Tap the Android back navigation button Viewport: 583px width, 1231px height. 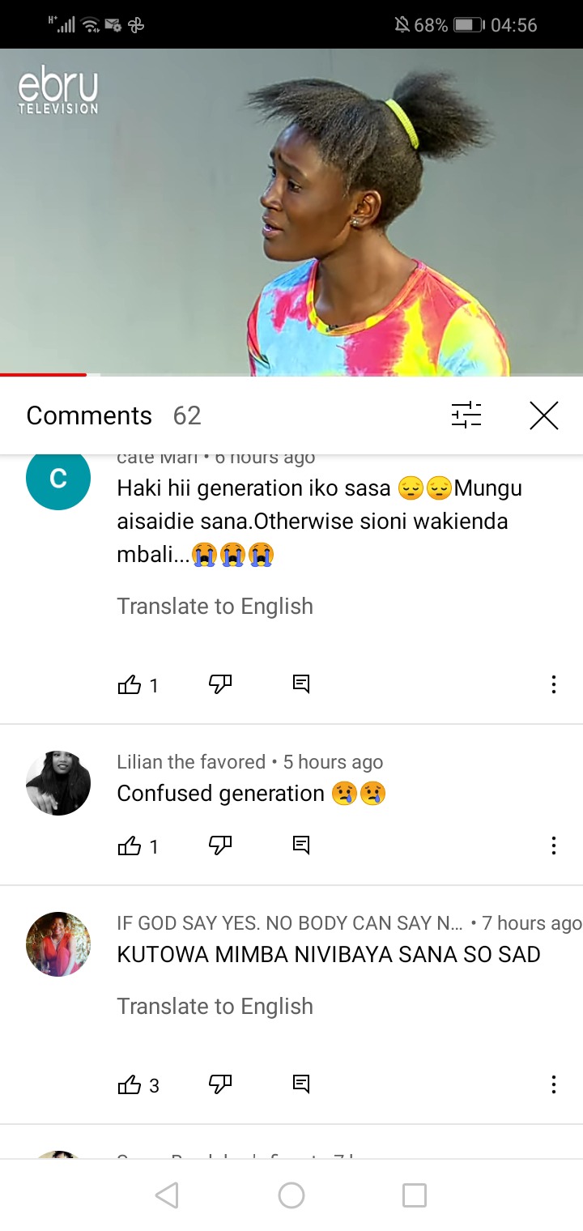pyautogui.click(x=167, y=1195)
